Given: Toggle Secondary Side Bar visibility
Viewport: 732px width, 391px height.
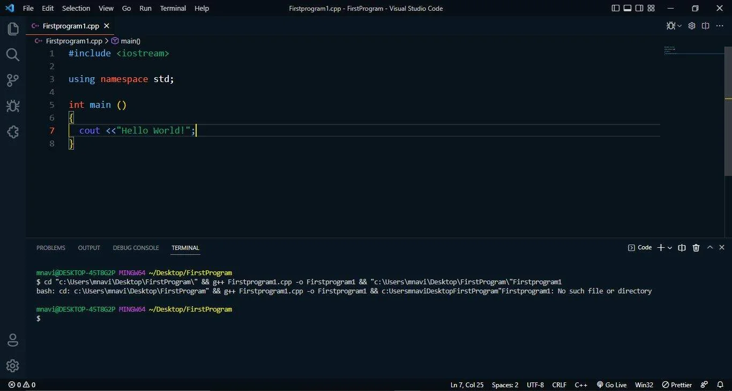Looking at the screenshot, I should pos(639,8).
